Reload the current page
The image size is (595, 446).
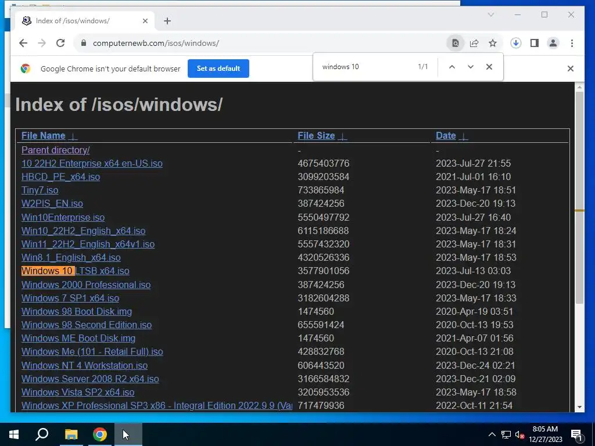pyautogui.click(x=60, y=43)
